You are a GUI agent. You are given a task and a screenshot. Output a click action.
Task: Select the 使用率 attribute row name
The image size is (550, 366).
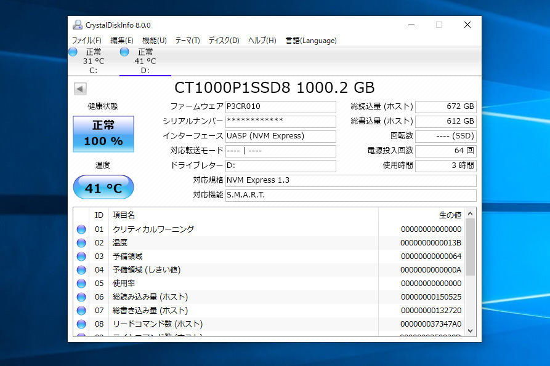point(124,284)
